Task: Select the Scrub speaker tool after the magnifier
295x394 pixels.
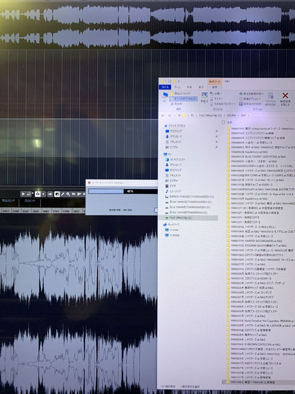Action: click(73, 194)
